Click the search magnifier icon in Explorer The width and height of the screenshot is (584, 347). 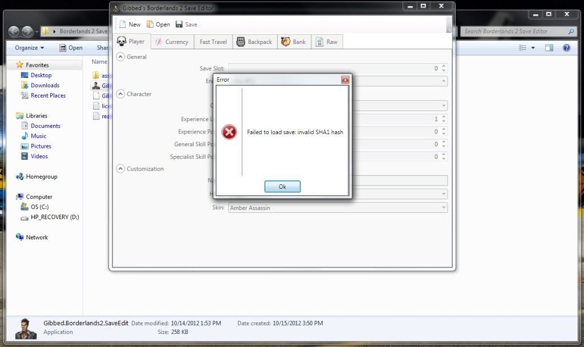[x=571, y=31]
